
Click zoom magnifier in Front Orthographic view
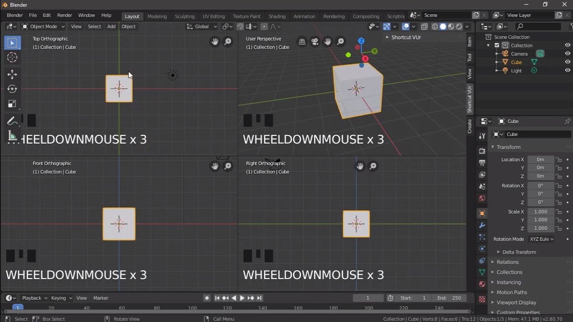tap(228, 166)
